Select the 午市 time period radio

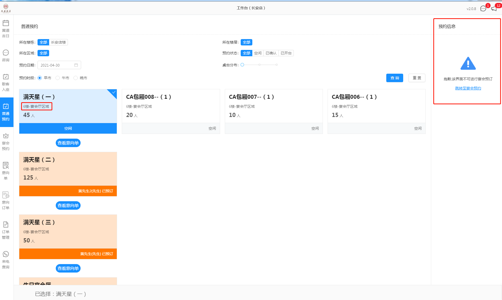(x=58, y=78)
